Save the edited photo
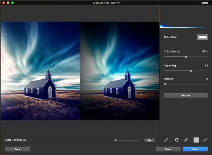Viewport: 212px width, 155px height. [195, 149]
